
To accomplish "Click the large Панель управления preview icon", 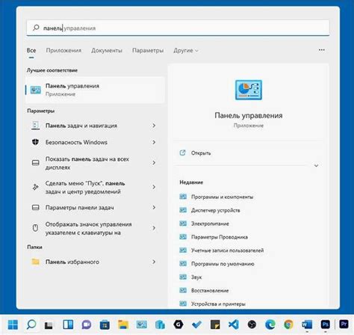I will [x=249, y=90].
